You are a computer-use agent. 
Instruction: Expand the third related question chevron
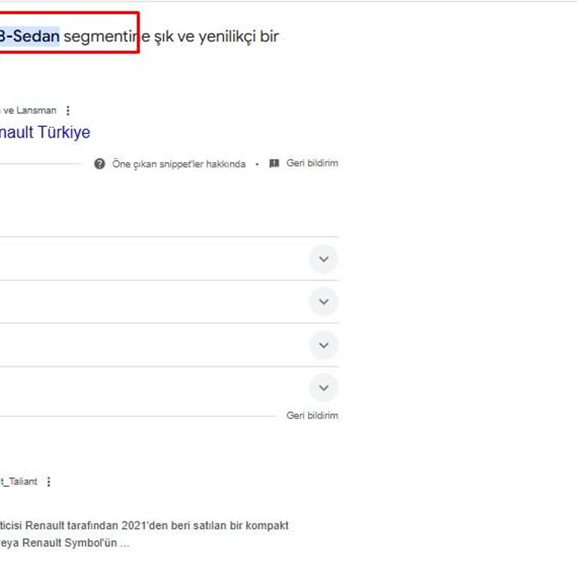(x=324, y=345)
